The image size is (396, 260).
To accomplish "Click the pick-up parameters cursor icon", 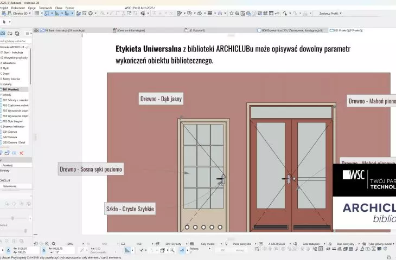I will 285,14.
